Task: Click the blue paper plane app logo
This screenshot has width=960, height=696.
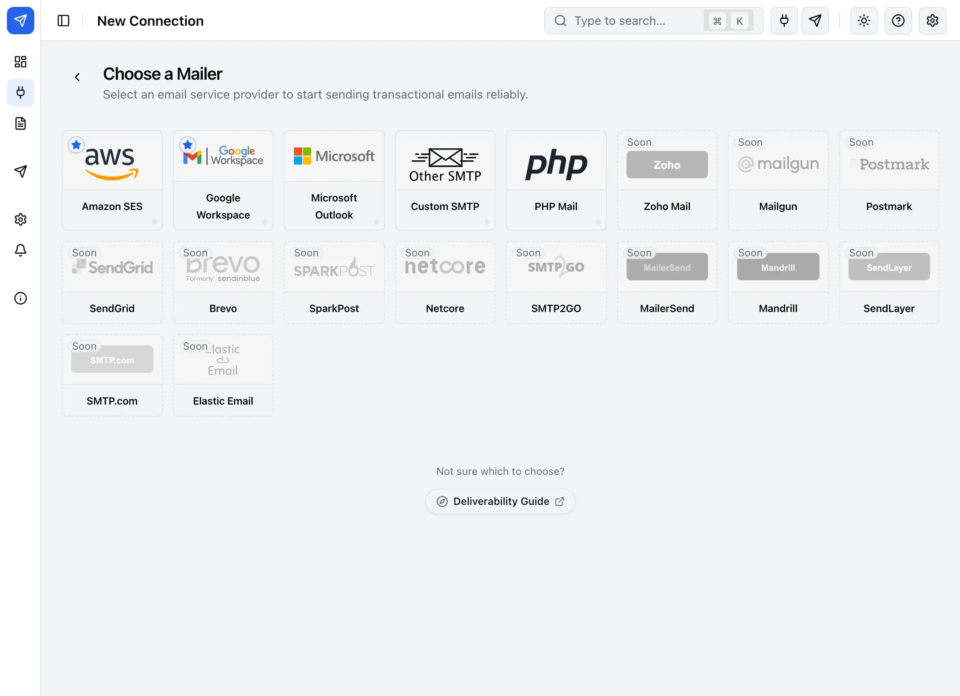Action: point(21,21)
